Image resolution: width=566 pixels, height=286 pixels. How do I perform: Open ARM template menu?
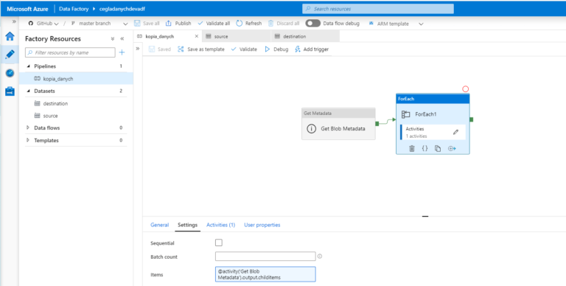point(396,24)
